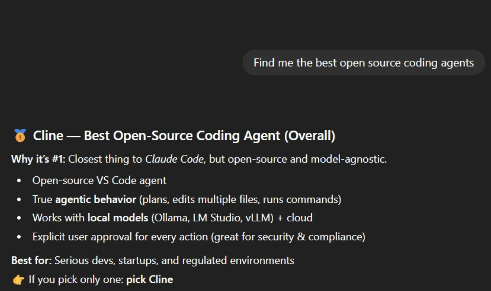Click the bullet "Open-source VS Code agent"
This screenshot has height=291, width=491.
(x=99, y=180)
